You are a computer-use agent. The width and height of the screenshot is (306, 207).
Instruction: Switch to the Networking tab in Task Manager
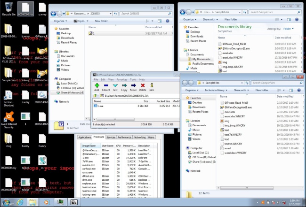(139, 138)
